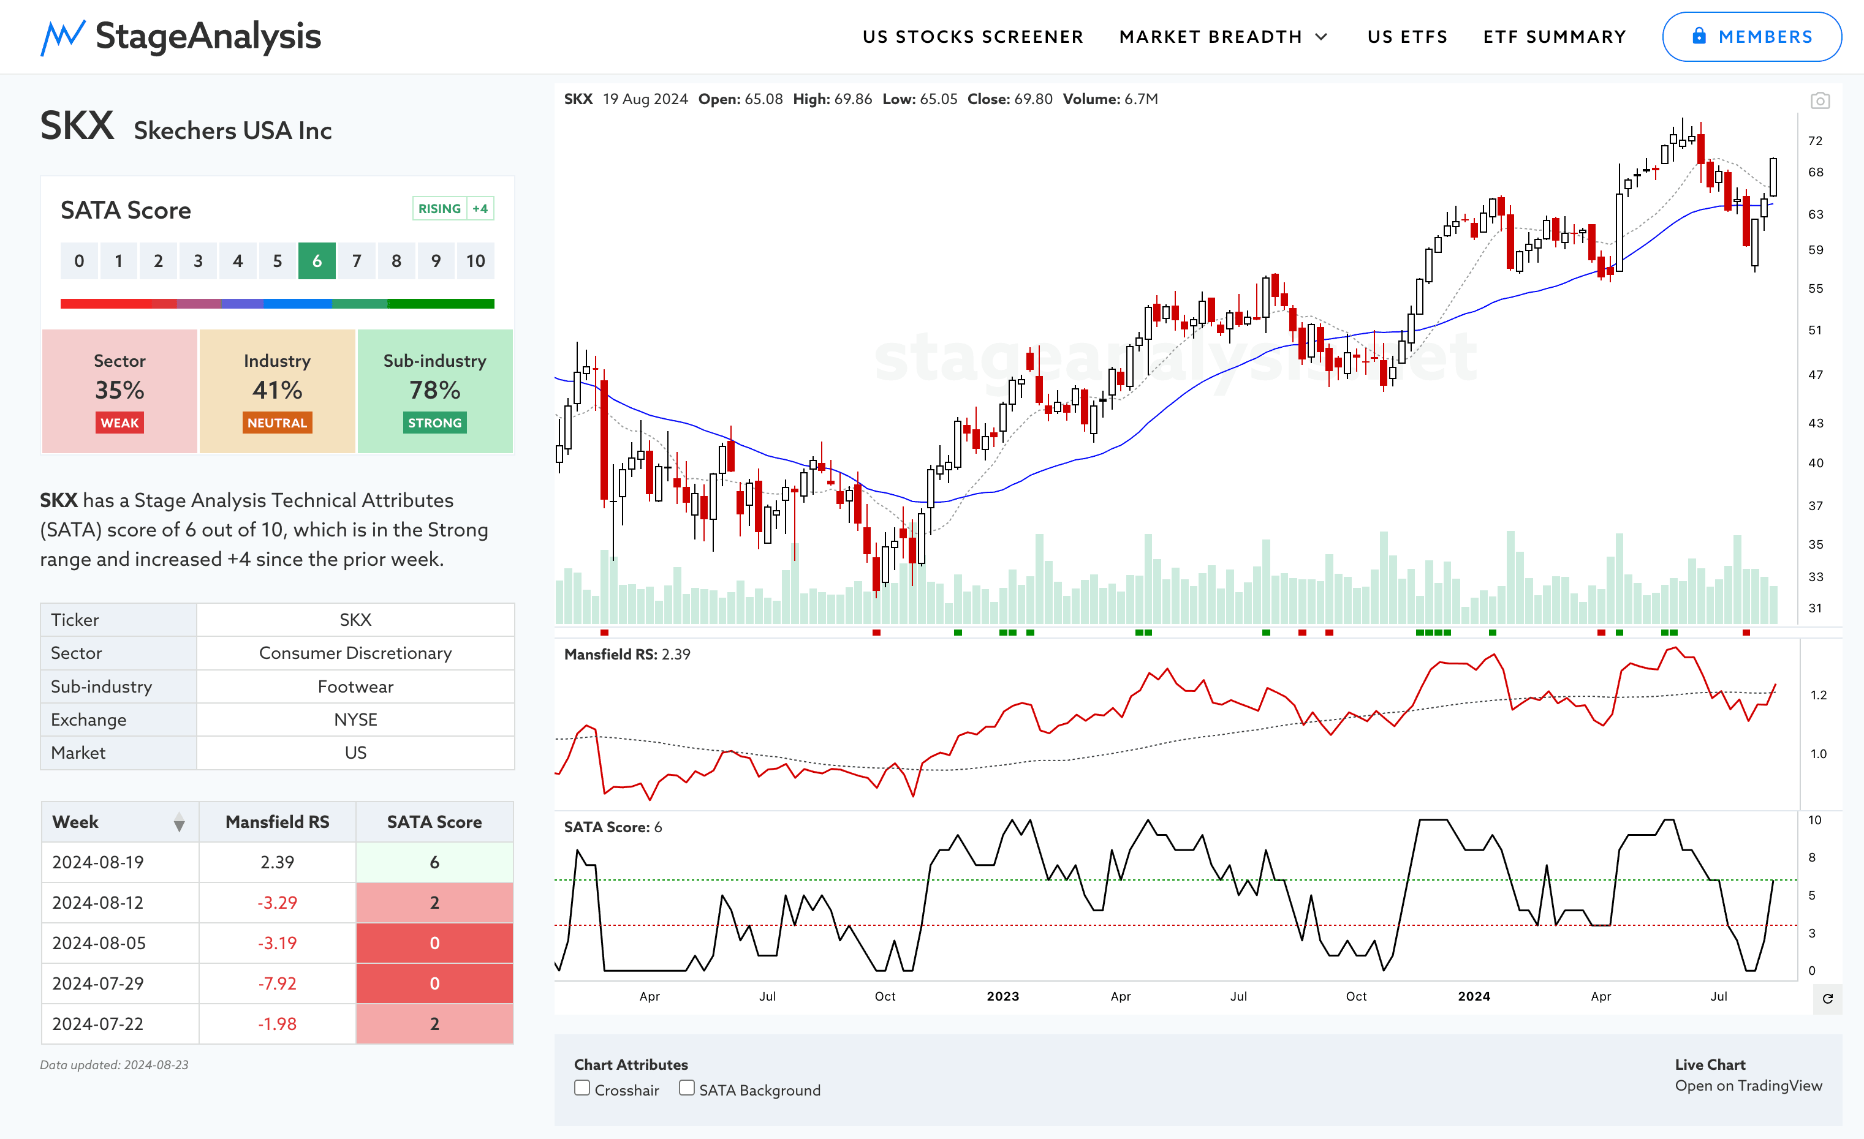The height and width of the screenshot is (1139, 1864).
Task: Click the Industry 41% Neutral tile
Action: point(278,391)
